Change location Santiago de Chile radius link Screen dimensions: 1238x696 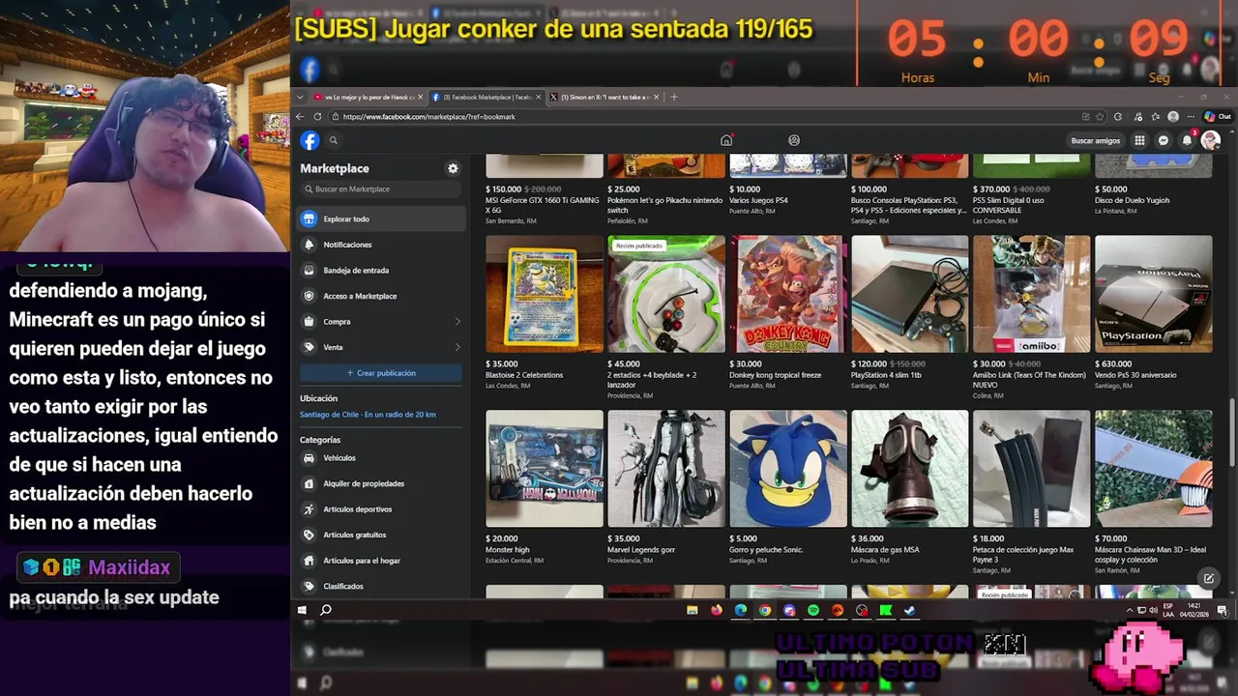coord(368,415)
